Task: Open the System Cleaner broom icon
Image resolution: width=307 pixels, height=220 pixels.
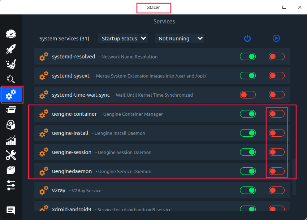Action: tap(11, 64)
